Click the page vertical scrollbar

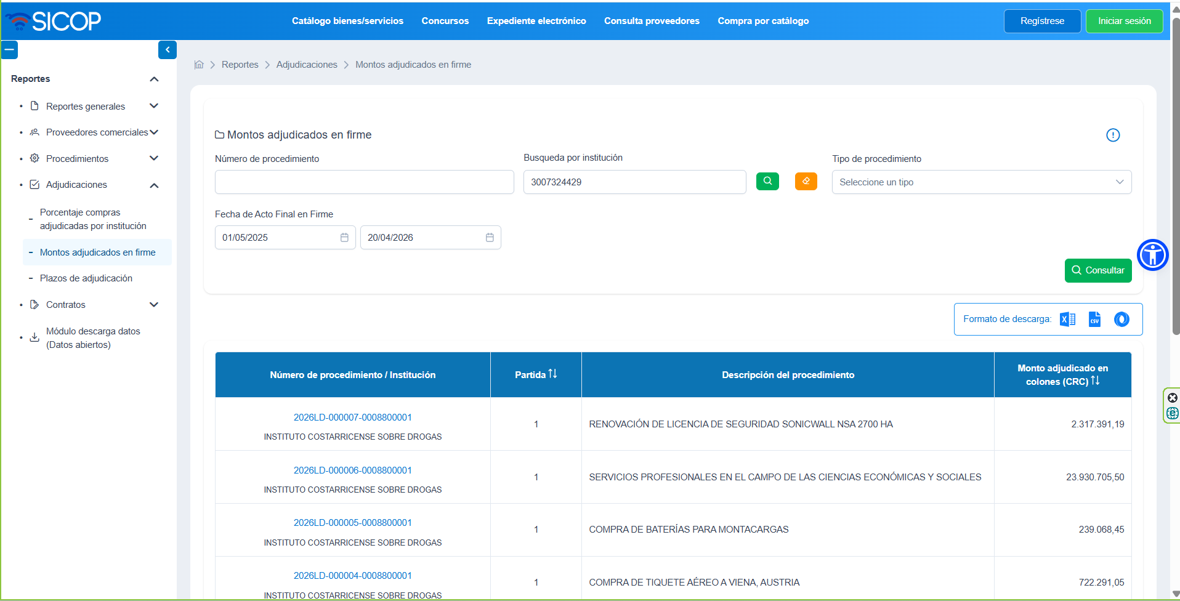1176,185
